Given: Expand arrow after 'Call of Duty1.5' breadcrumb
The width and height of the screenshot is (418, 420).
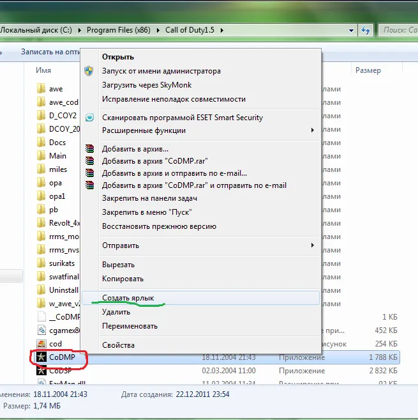Looking at the screenshot, I should pyautogui.click(x=222, y=30).
